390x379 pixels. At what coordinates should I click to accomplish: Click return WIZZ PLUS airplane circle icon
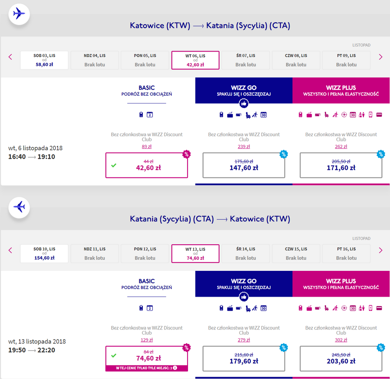(x=344, y=308)
